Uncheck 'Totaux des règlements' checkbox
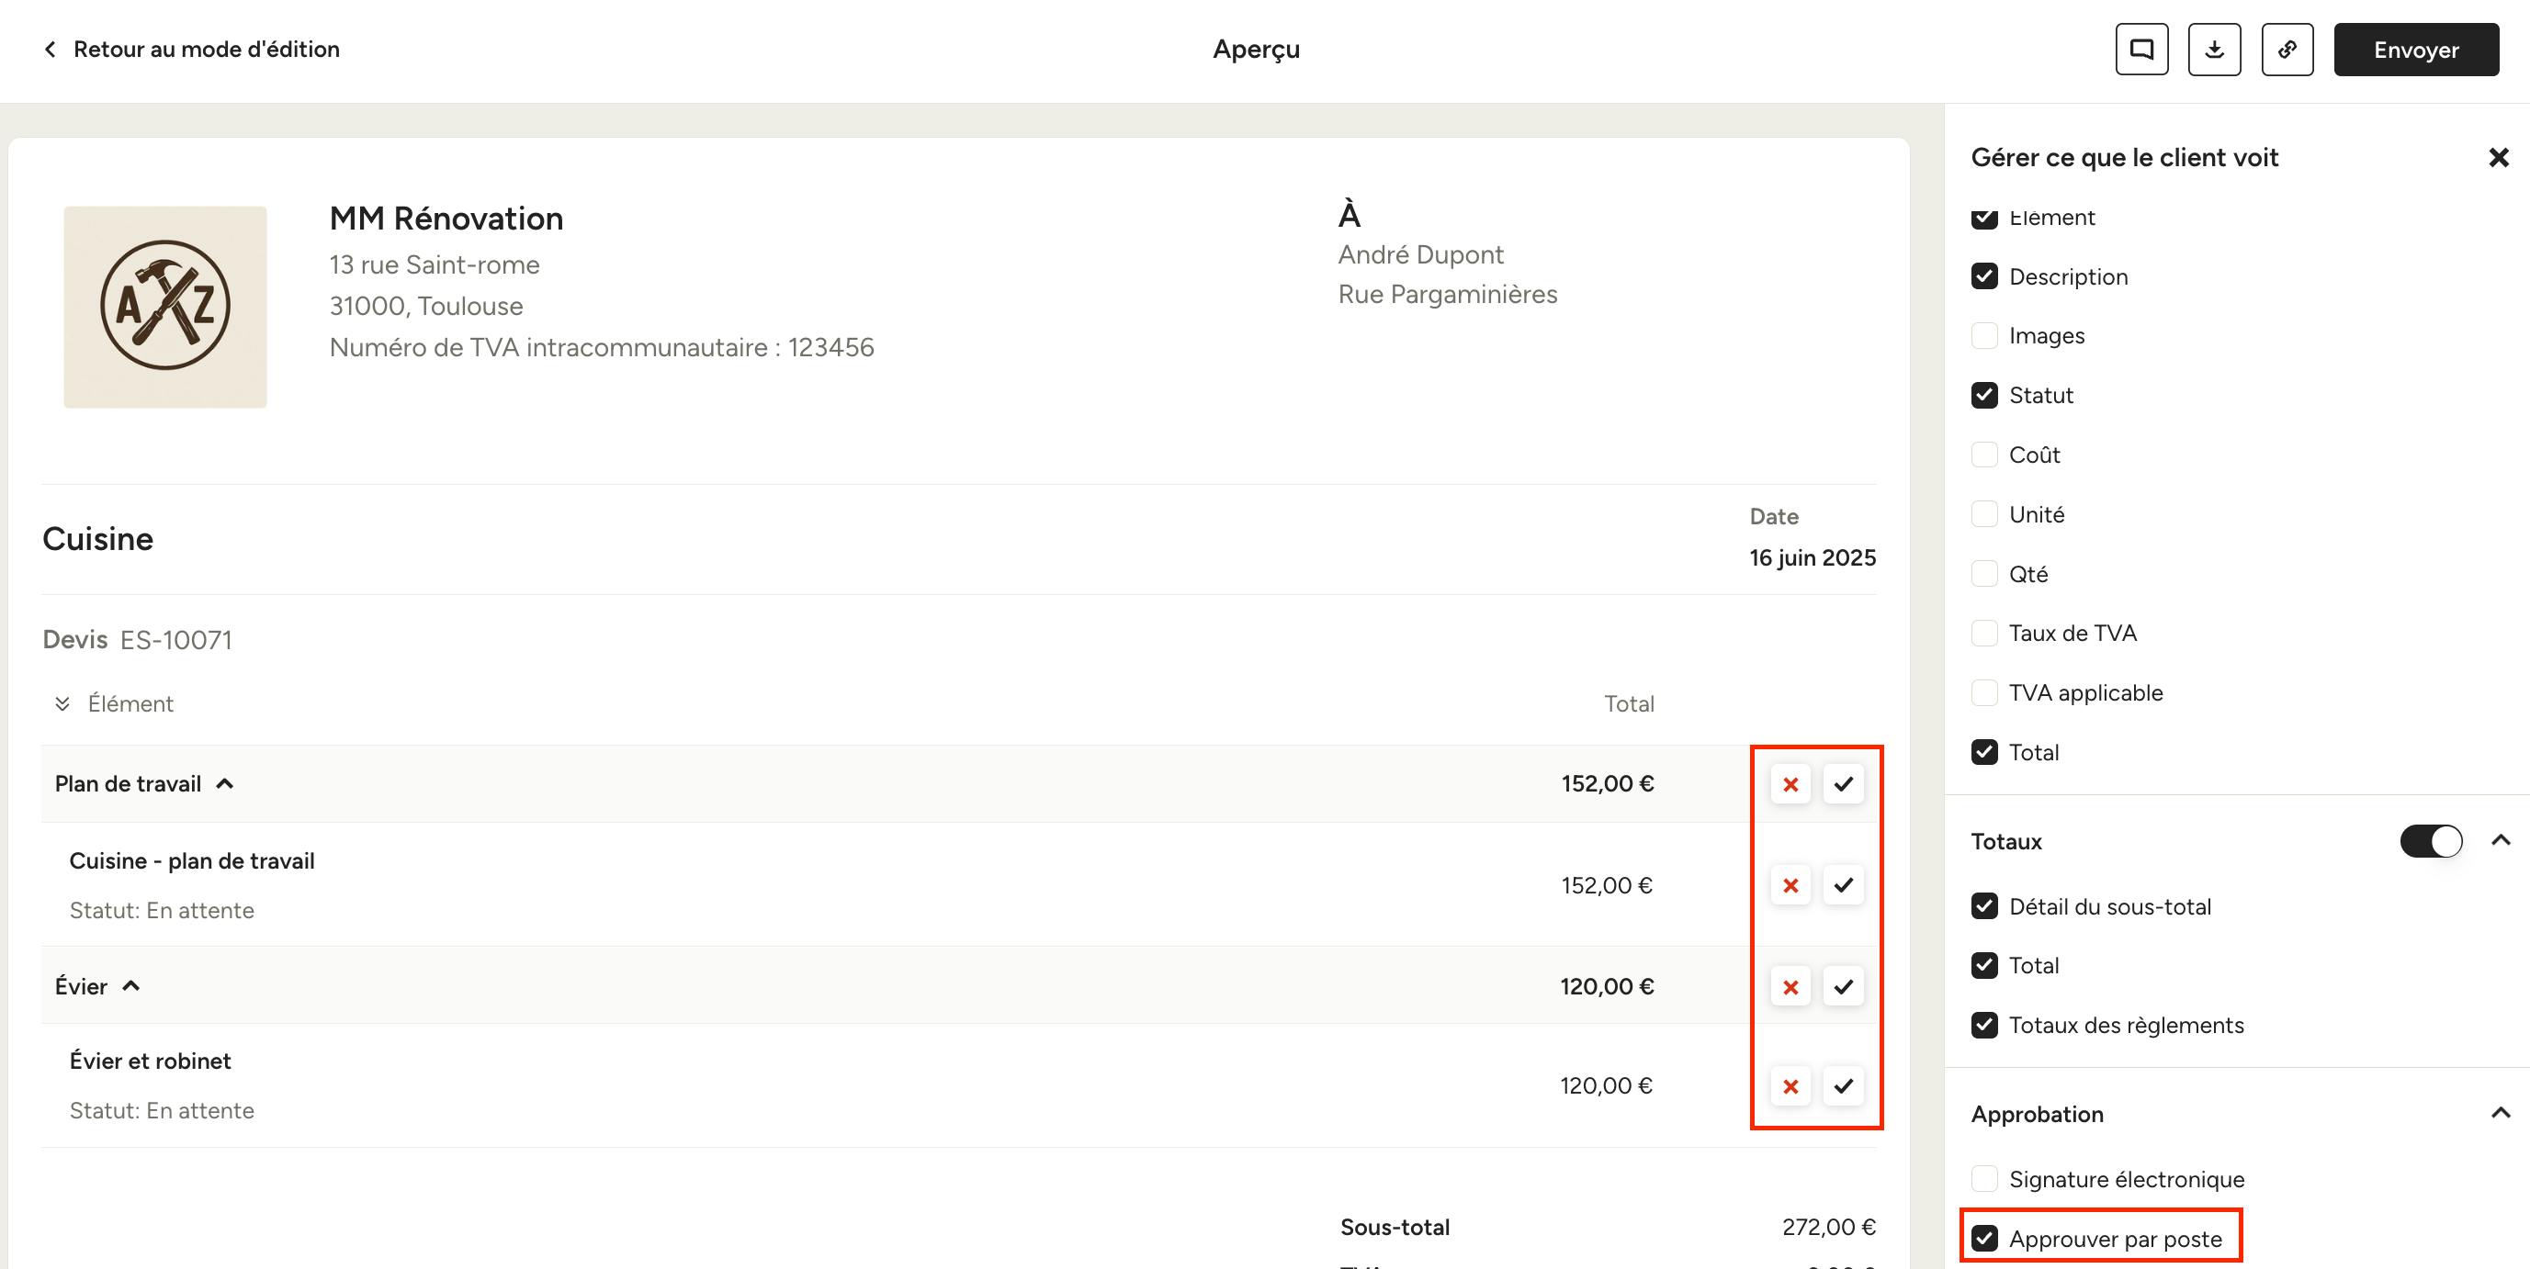Screen dimensions: 2530x1269 click(1984, 1026)
